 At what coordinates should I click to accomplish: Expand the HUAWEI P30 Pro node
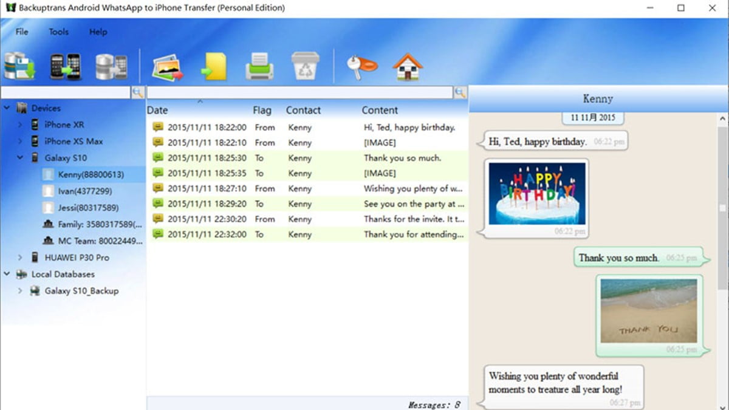point(20,258)
